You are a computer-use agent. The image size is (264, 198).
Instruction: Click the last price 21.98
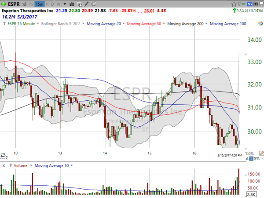point(100,11)
